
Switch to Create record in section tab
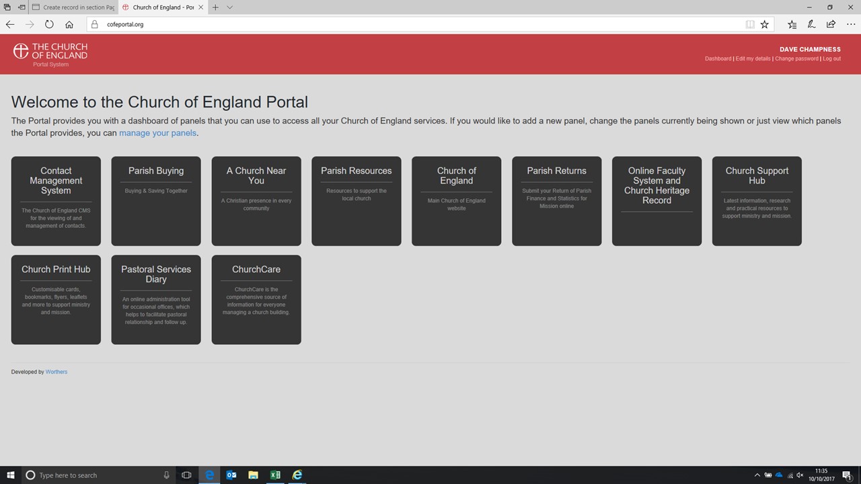pos(73,7)
